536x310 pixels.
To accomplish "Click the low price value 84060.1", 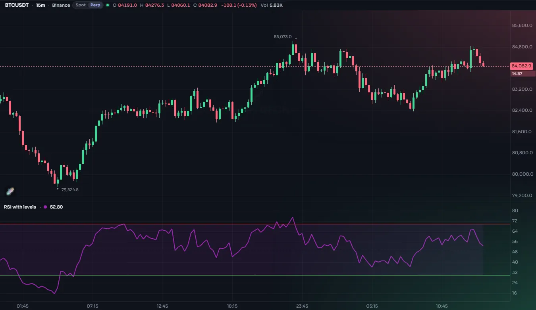I will (x=181, y=5).
